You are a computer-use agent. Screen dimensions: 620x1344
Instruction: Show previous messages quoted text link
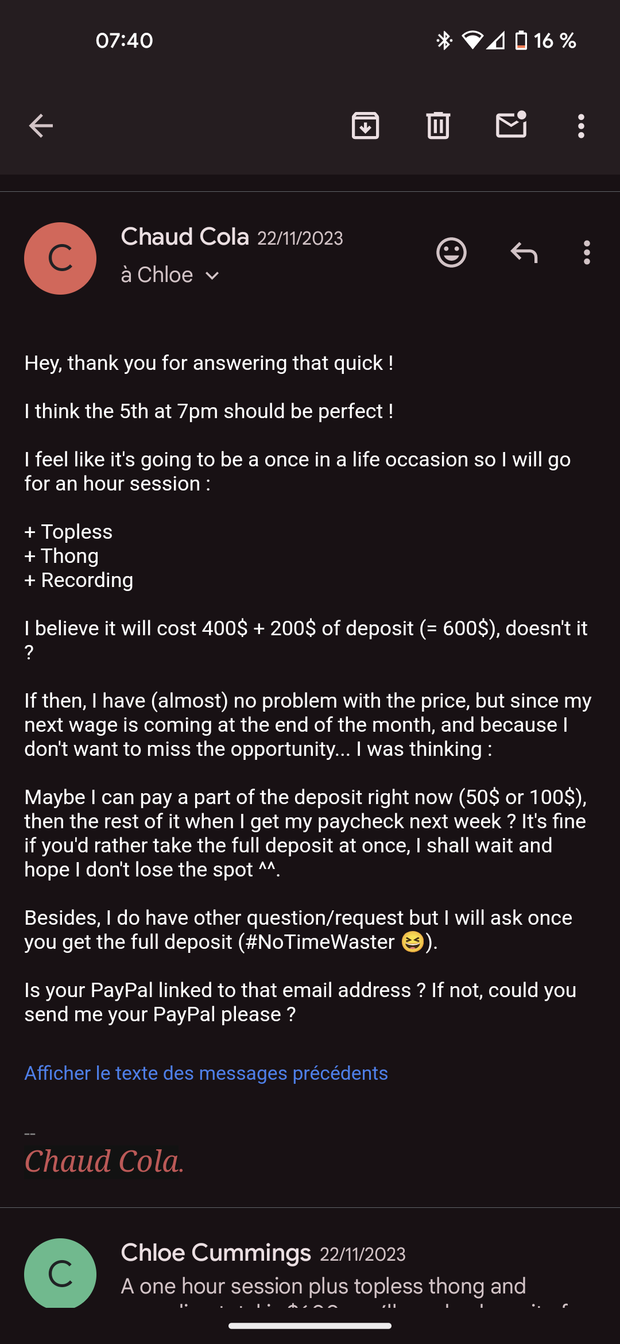pos(206,1073)
